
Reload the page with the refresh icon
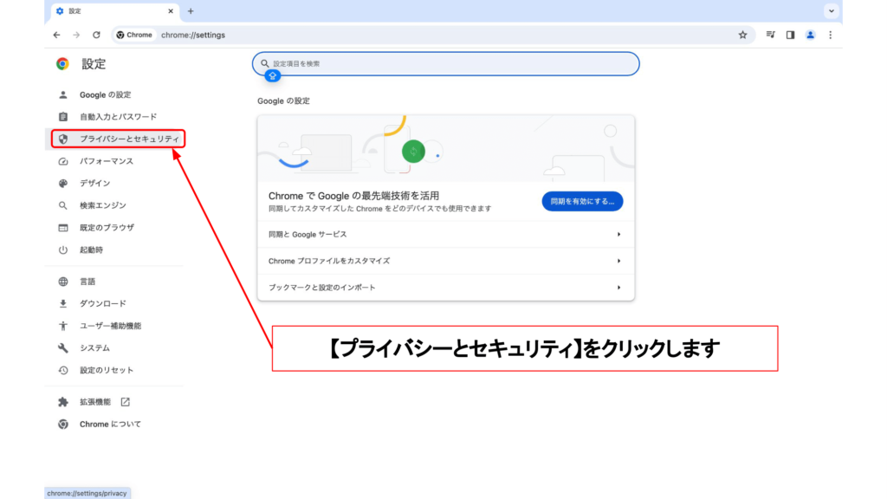tap(96, 35)
